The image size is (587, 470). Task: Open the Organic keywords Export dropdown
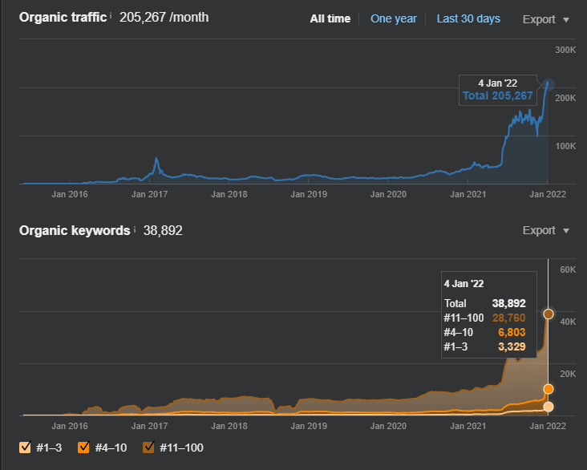(546, 230)
